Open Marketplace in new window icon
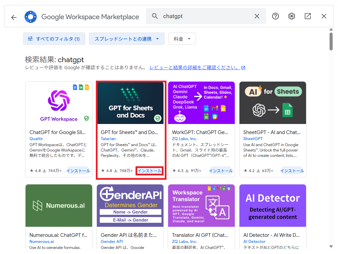338x254 pixels. click(308, 16)
